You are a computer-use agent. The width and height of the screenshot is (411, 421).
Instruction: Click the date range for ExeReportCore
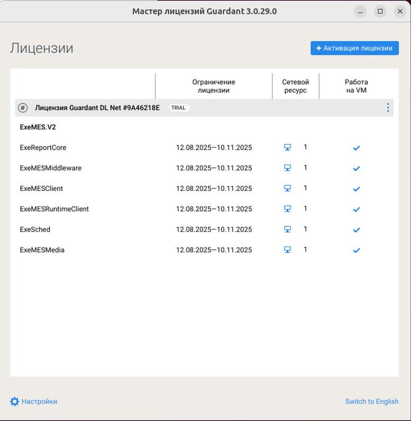[x=214, y=148]
